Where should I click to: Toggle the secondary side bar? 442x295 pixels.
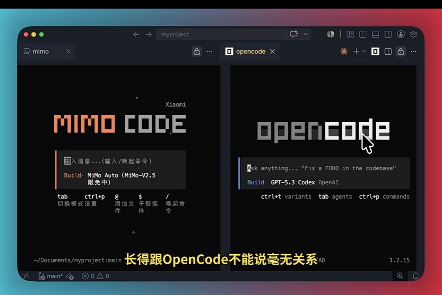click(388, 34)
